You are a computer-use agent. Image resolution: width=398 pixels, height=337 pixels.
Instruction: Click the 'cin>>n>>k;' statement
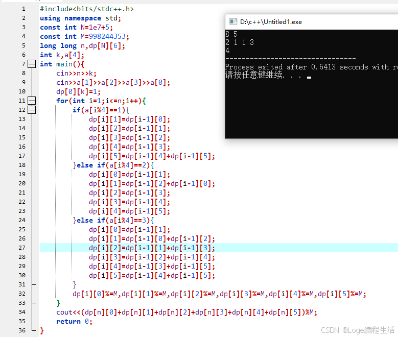77,74
